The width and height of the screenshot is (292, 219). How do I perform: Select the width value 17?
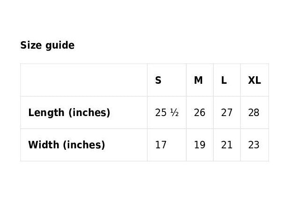(161, 145)
